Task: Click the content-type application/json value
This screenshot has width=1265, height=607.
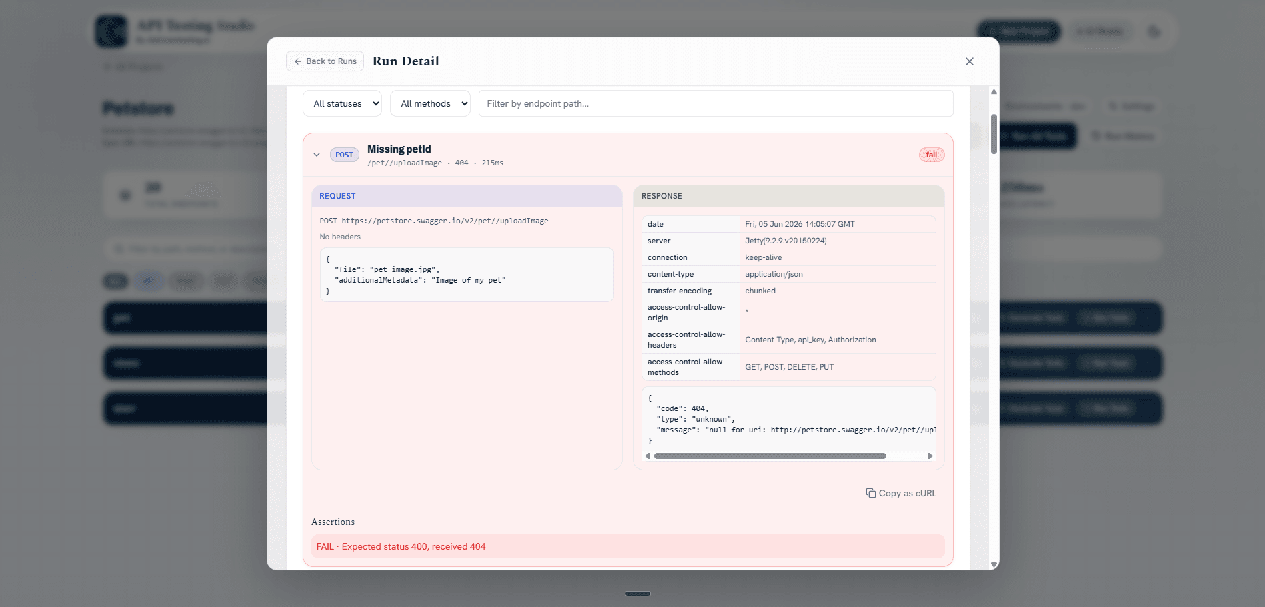Action: pos(774,274)
